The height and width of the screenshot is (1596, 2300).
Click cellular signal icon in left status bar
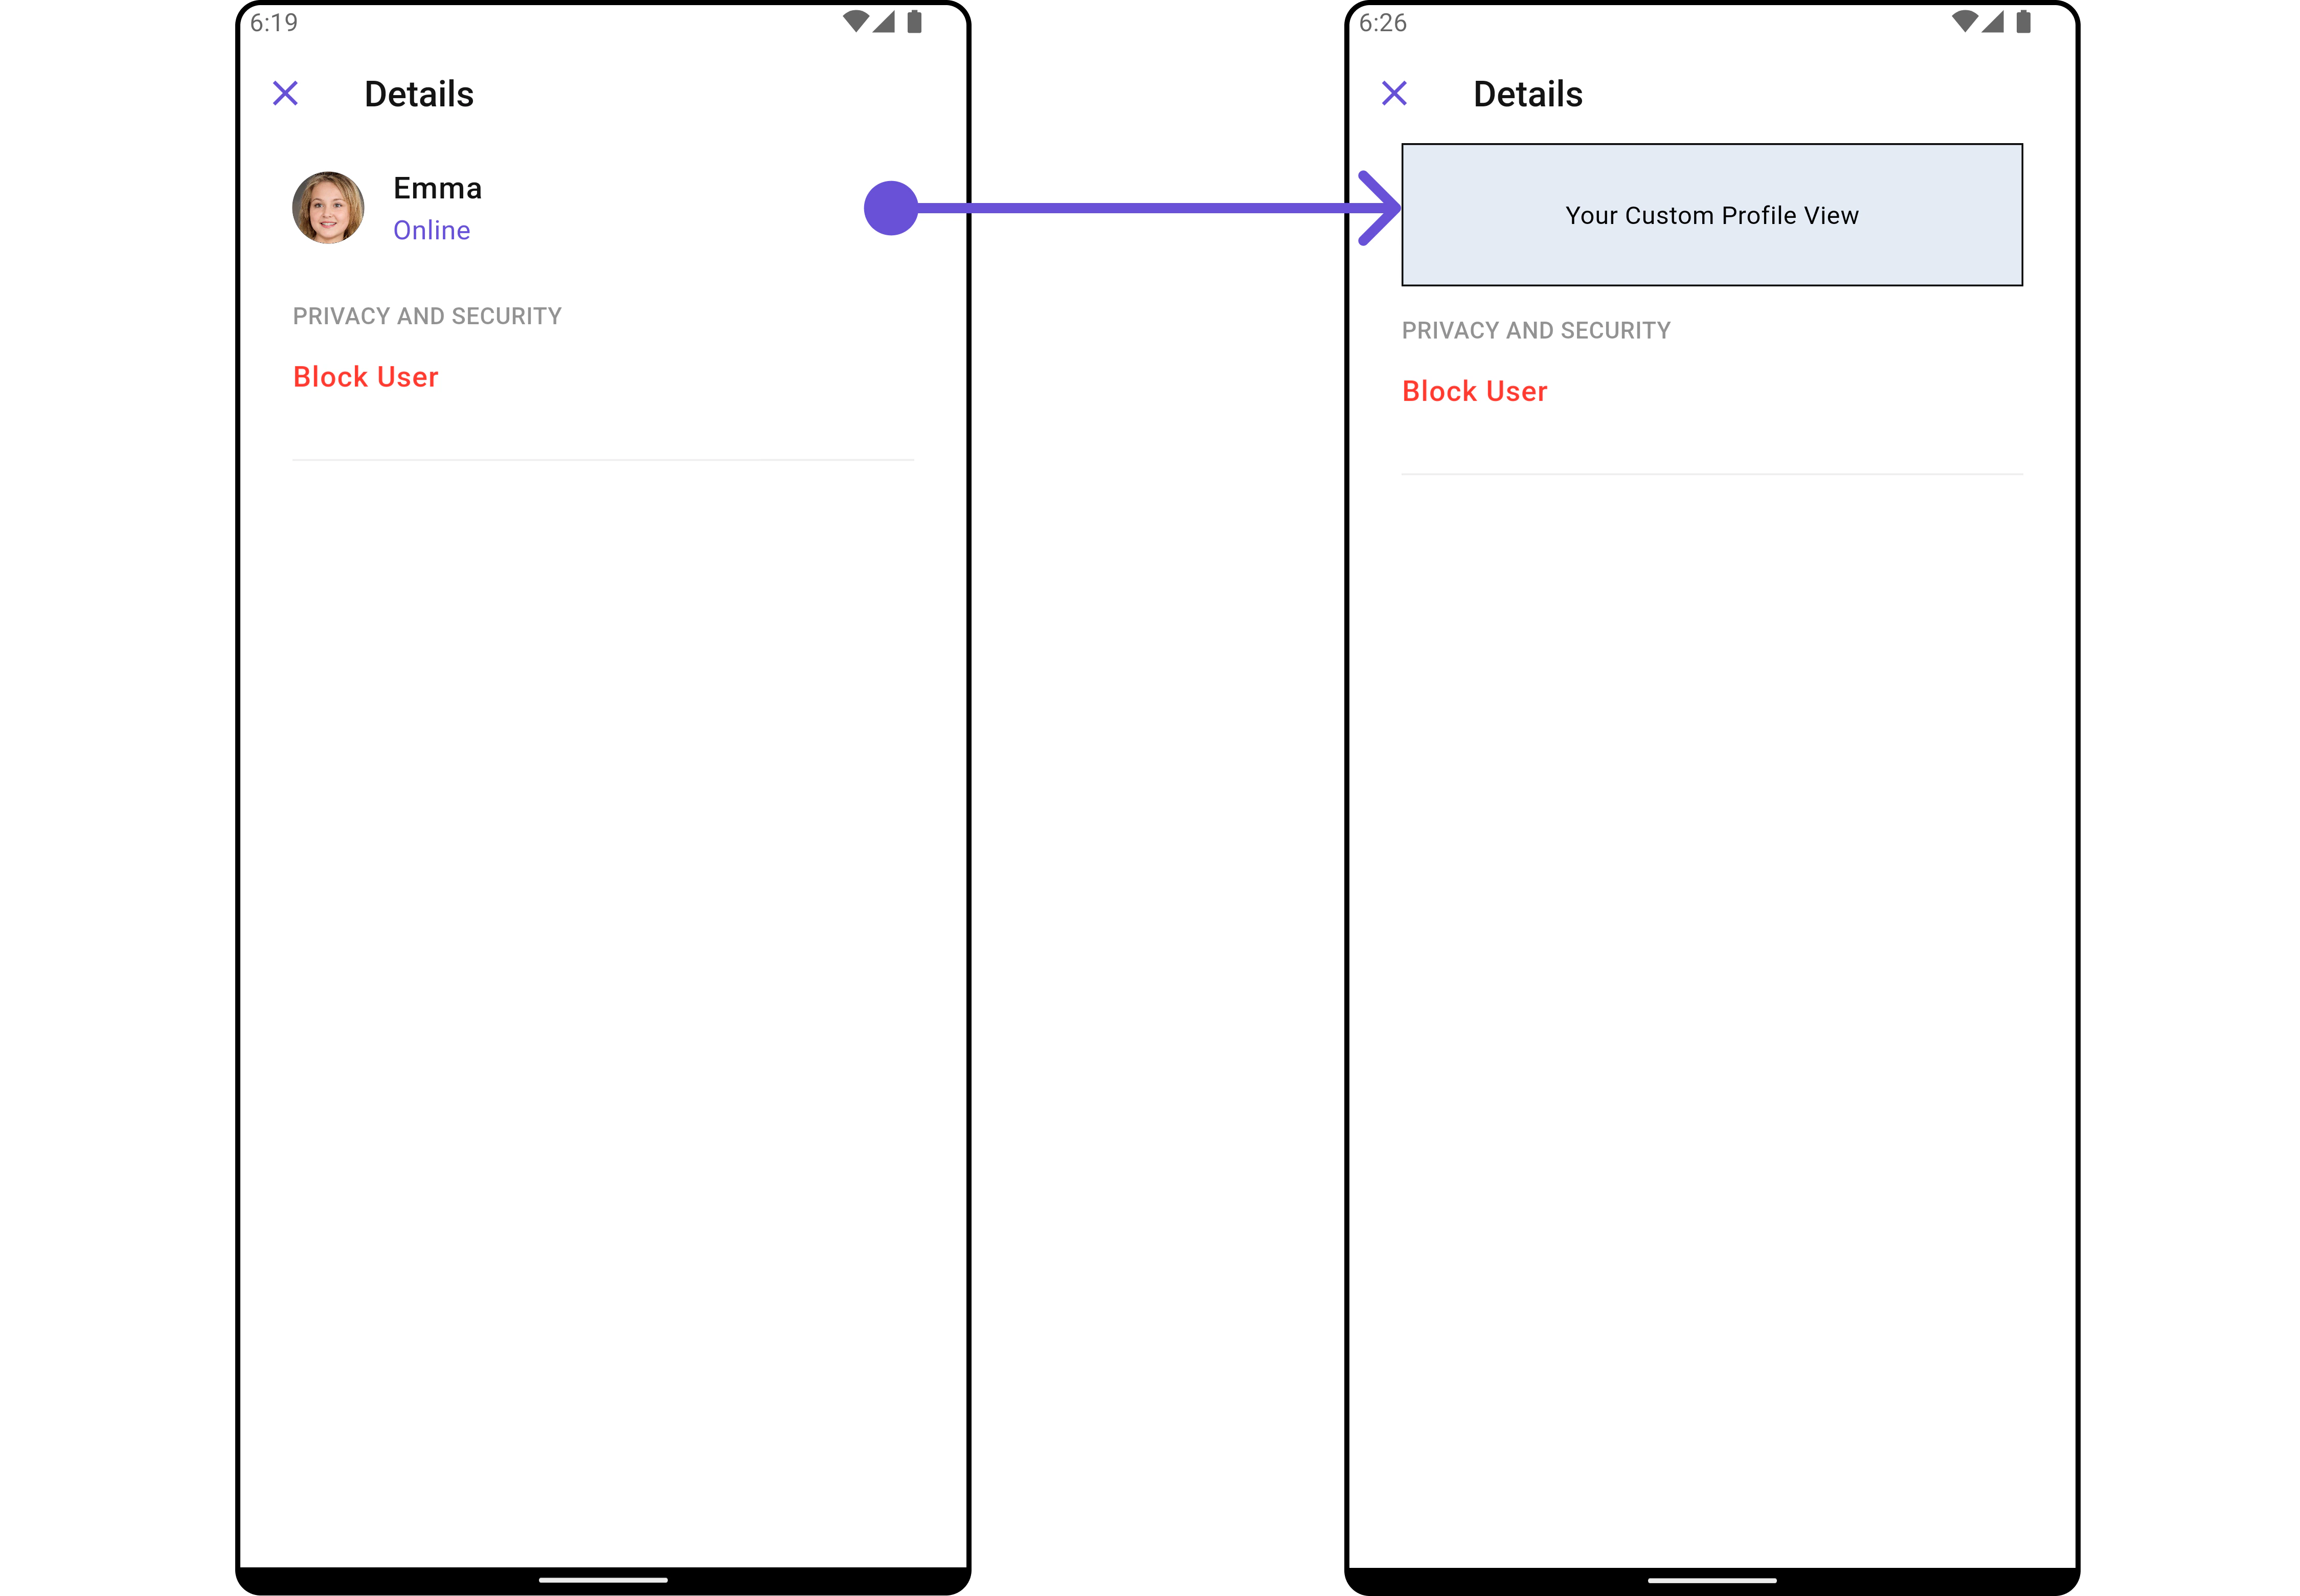[x=884, y=22]
